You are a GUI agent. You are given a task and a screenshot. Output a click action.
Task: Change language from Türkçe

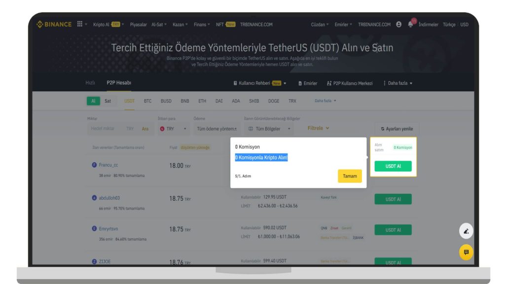point(449,25)
